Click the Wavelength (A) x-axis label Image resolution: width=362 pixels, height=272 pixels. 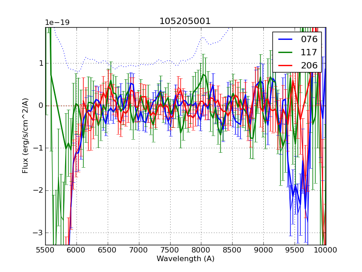(x=186, y=259)
